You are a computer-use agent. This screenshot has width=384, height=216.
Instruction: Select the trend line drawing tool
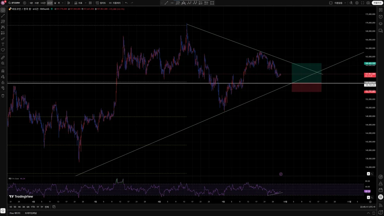coord(3,16)
